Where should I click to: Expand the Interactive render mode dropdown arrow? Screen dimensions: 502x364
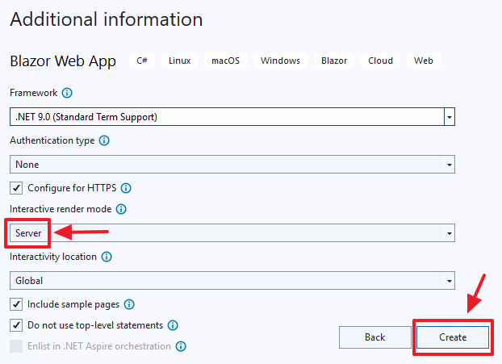(x=450, y=233)
